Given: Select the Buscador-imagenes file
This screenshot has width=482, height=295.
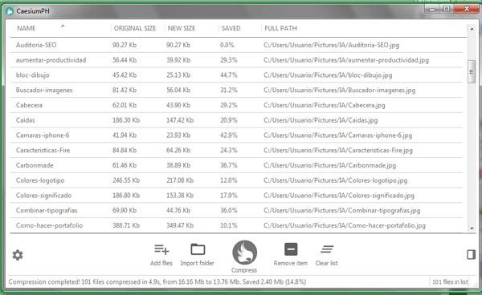Looking at the screenshot, I should (x=236, y=90).
